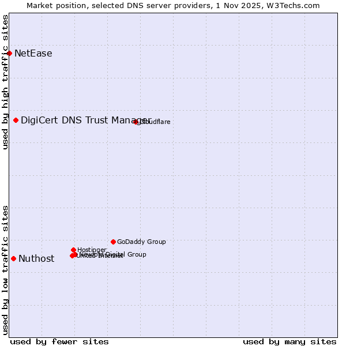Click the NetEase red data point
Image resolution: width=346 pixels, height=346 pixels.
pos(9,53)
